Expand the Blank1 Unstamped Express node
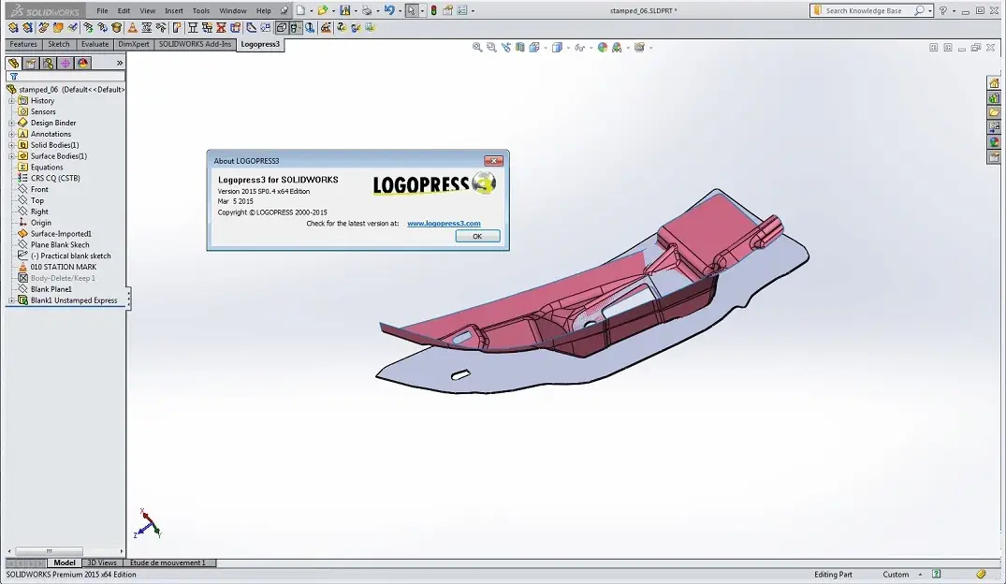Screen dimensions: 1006x584 [11, 300]
